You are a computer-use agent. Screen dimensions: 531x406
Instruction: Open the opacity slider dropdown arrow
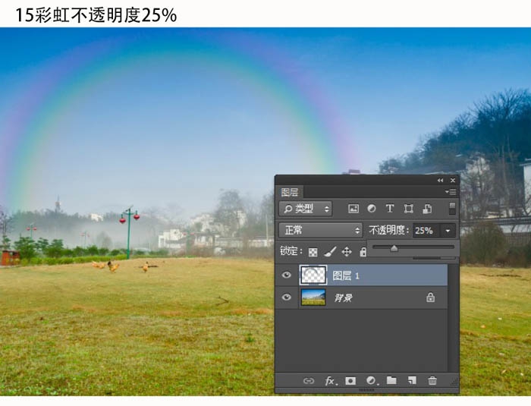(x=448, y=231)
